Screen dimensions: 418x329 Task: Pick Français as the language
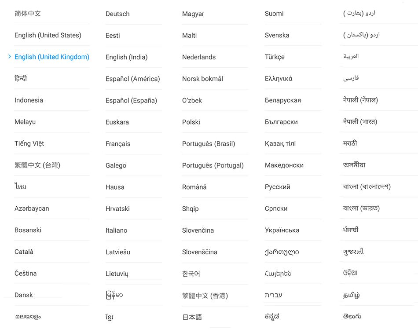pyautogui.click(x=118, y=144)
